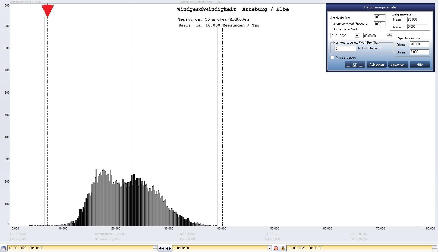Click the LSL = 7,000 label
Viewport: 438px width, 252px height.
(18, 234)
